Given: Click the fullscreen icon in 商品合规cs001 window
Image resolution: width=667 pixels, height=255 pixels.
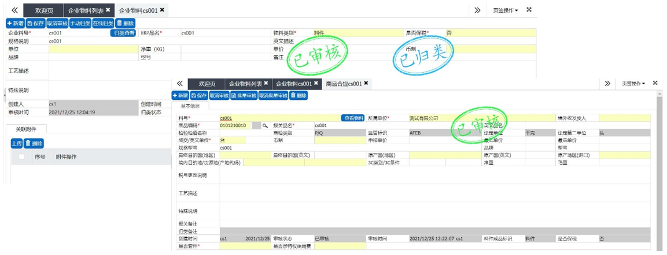Looking at the screenshot, I should [655, 83].
